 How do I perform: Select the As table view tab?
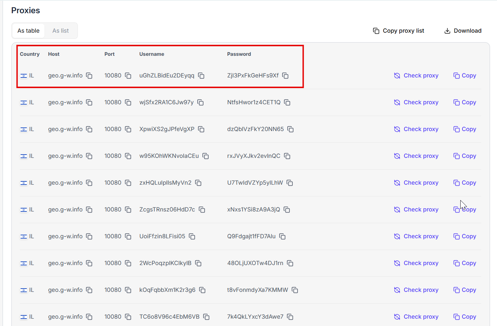pos(29,31)
